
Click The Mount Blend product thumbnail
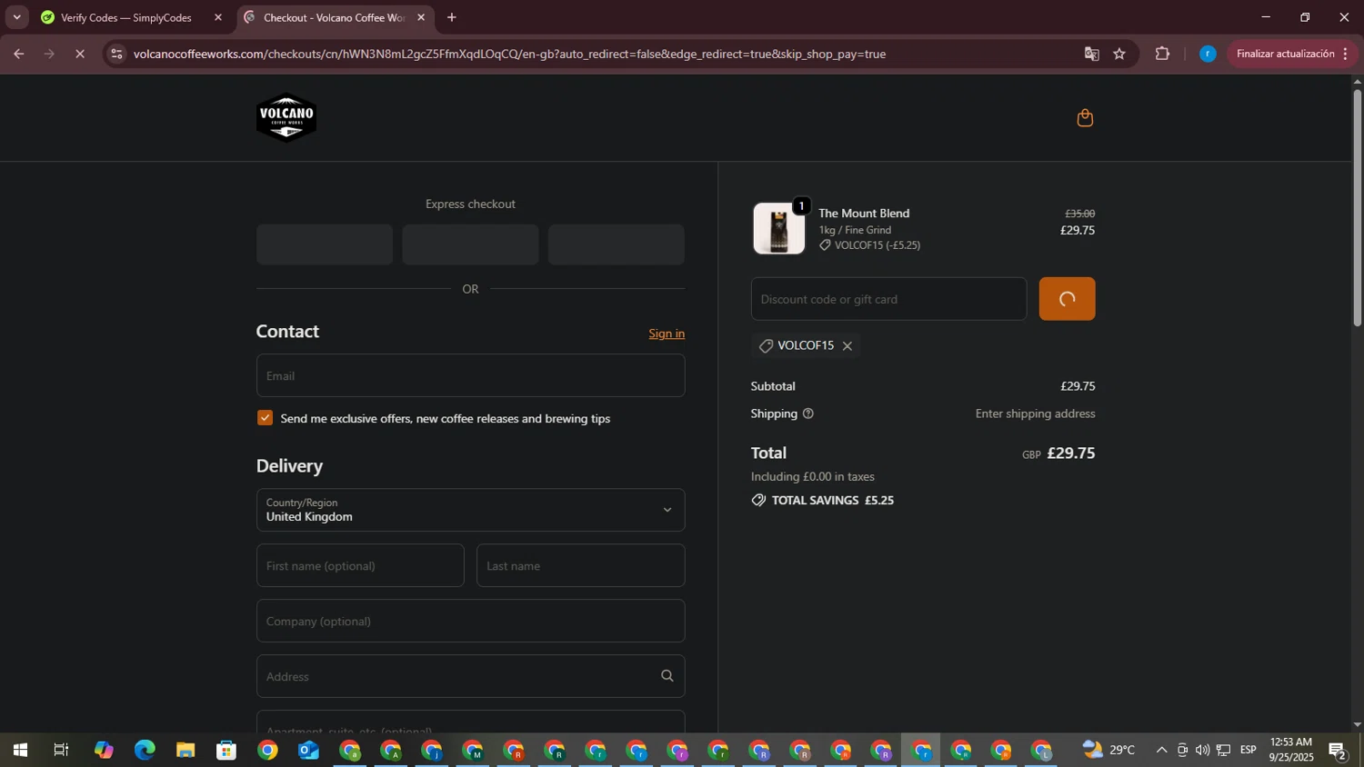779,228
